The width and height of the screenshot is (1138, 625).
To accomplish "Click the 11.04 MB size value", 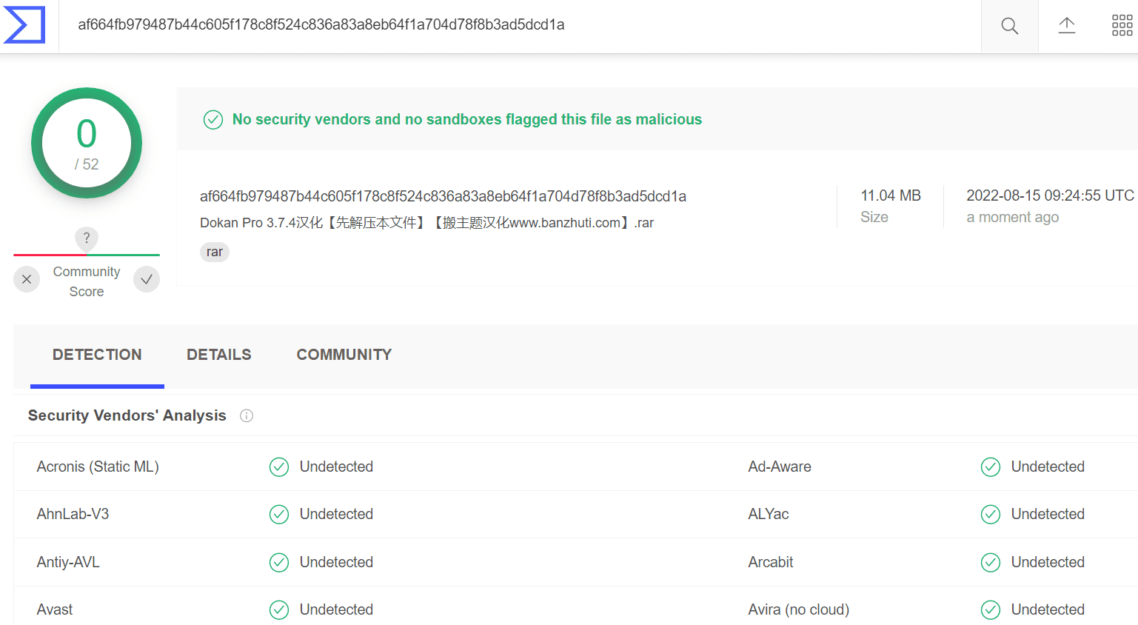I will point(891,195).
